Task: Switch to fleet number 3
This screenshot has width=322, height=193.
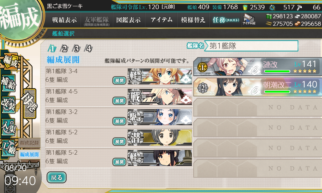Action: pyautogui.click(x=76, y=49)
